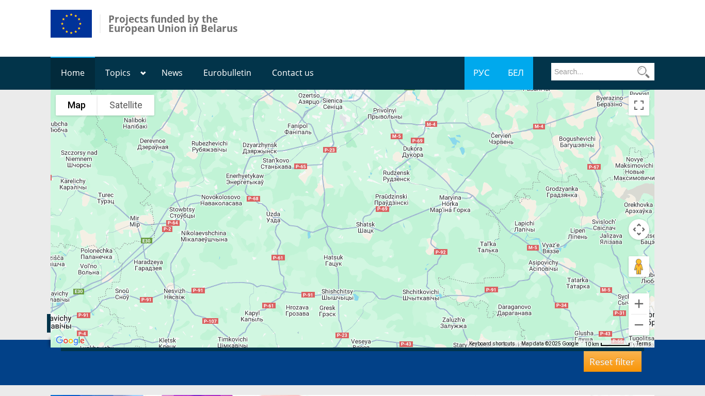Expand the Topics dropdown arrow
The image size is (705, 396).
pos(143,73)
